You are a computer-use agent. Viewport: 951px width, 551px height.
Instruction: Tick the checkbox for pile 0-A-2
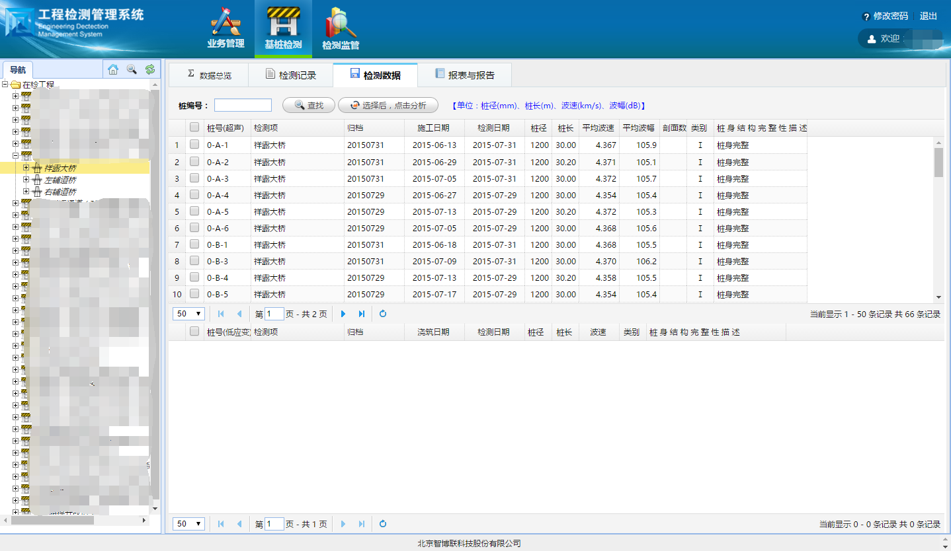[194, 161]
